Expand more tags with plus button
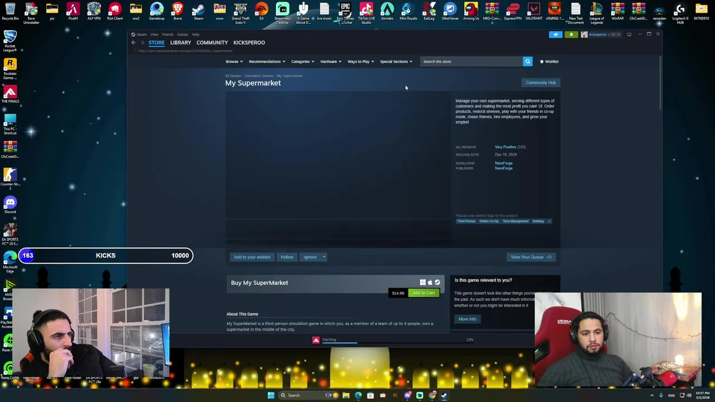The image size is (715, 402). pyautogui.click(x=549, y=221)
